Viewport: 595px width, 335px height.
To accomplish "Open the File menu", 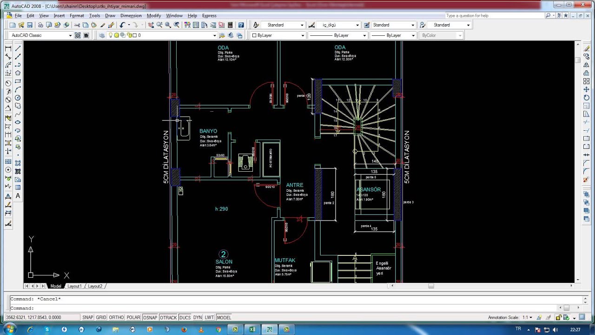I will tap(18, 15).
